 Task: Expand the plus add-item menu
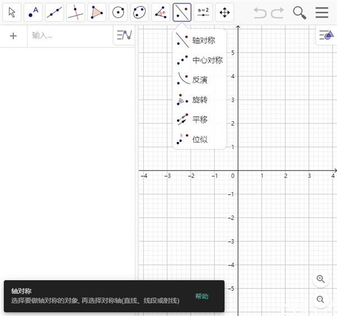click(13, 35)
